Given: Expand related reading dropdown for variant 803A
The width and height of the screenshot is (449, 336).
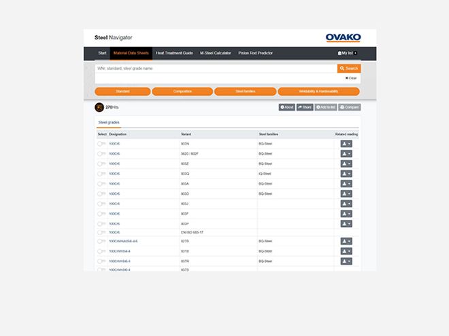Looking at the screenshot, I should (x=346, y=184).
